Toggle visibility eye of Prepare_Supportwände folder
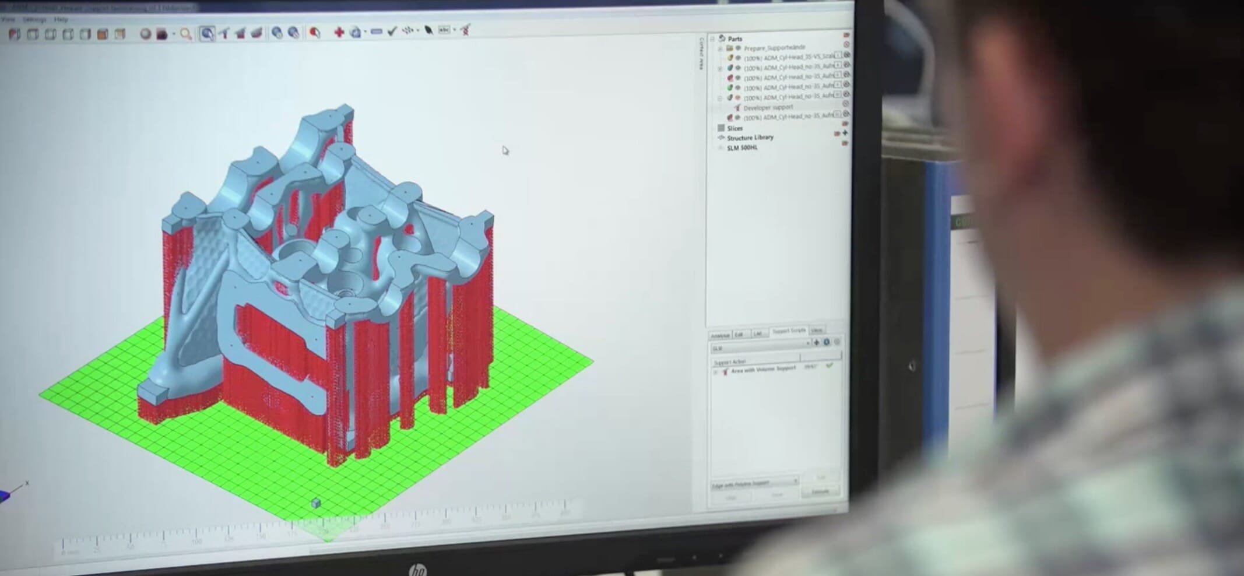This screenshot has width=1244, height=576. [738, 48]
